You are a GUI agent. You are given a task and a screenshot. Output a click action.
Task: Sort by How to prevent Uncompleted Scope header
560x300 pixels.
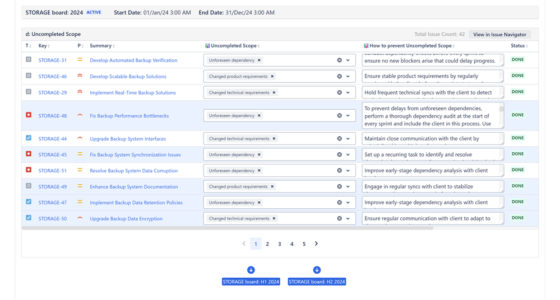(409, 46)
